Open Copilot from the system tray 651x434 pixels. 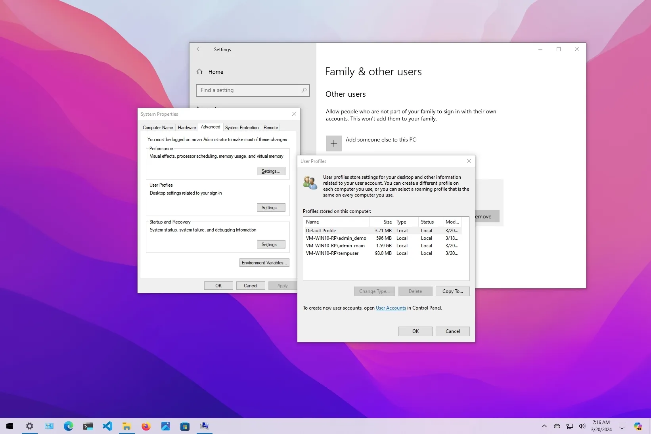[x=638, y=426]
